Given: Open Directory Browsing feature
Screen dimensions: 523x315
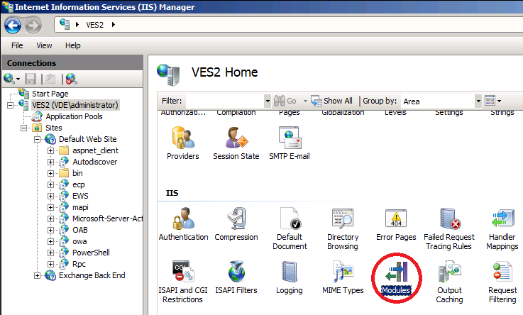Looking at the screenshot, I should click(x=343, y=228).
